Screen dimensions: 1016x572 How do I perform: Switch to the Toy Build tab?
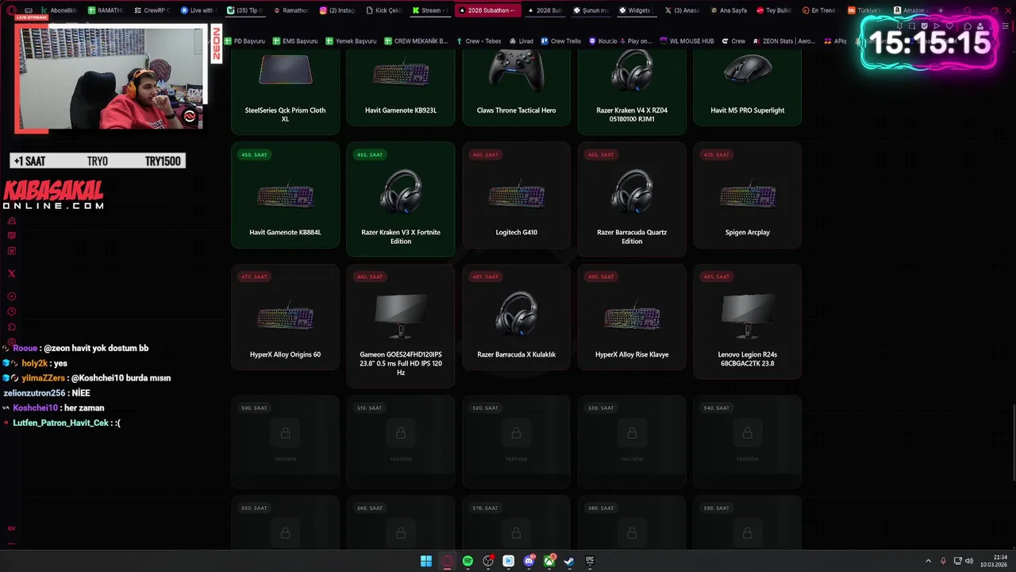[x=772, y=10]
